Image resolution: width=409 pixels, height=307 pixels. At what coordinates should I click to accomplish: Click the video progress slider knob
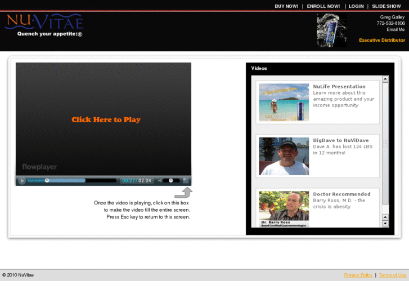[x=47, y=180]
